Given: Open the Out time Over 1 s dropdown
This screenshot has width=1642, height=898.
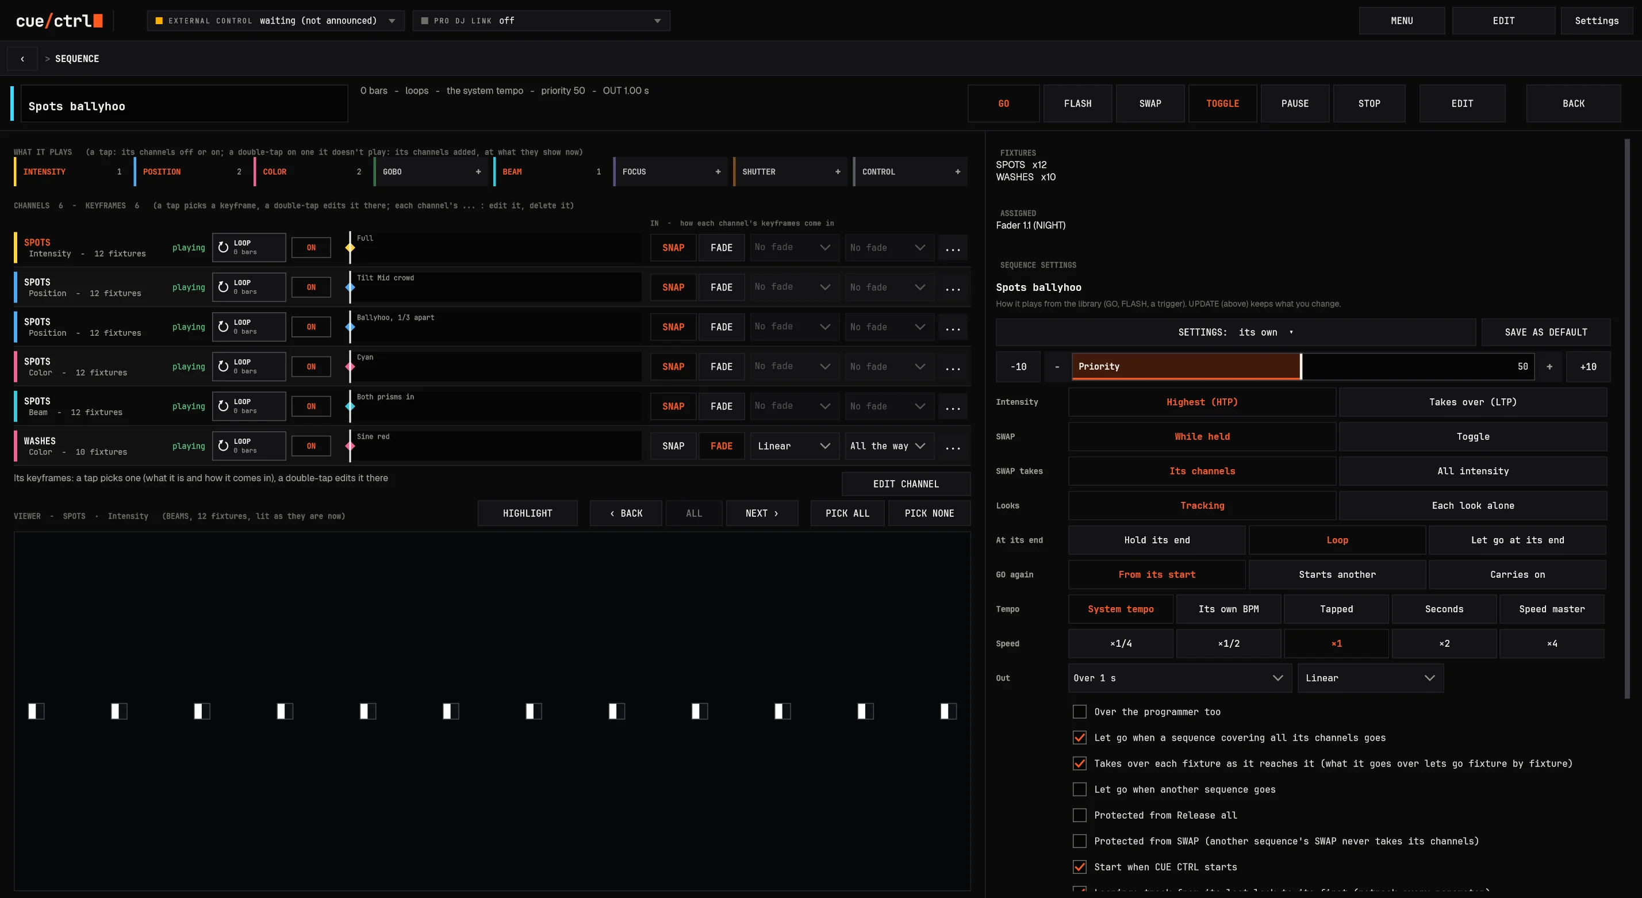Looking at the screenshot, I should coord(1179,678).
